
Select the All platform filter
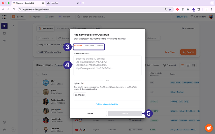tap(46, 29)
